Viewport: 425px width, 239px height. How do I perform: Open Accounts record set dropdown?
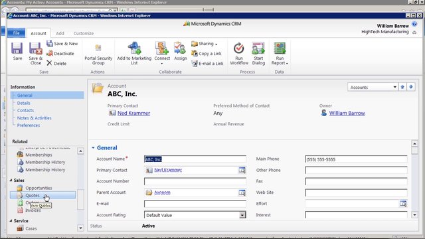[x=394, y=87]
